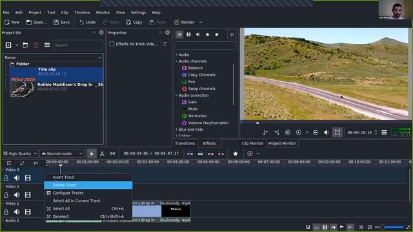Select the Spacer tool in timeline toolbar
Viewport: 413px width, 232px height.
(112, 153)
